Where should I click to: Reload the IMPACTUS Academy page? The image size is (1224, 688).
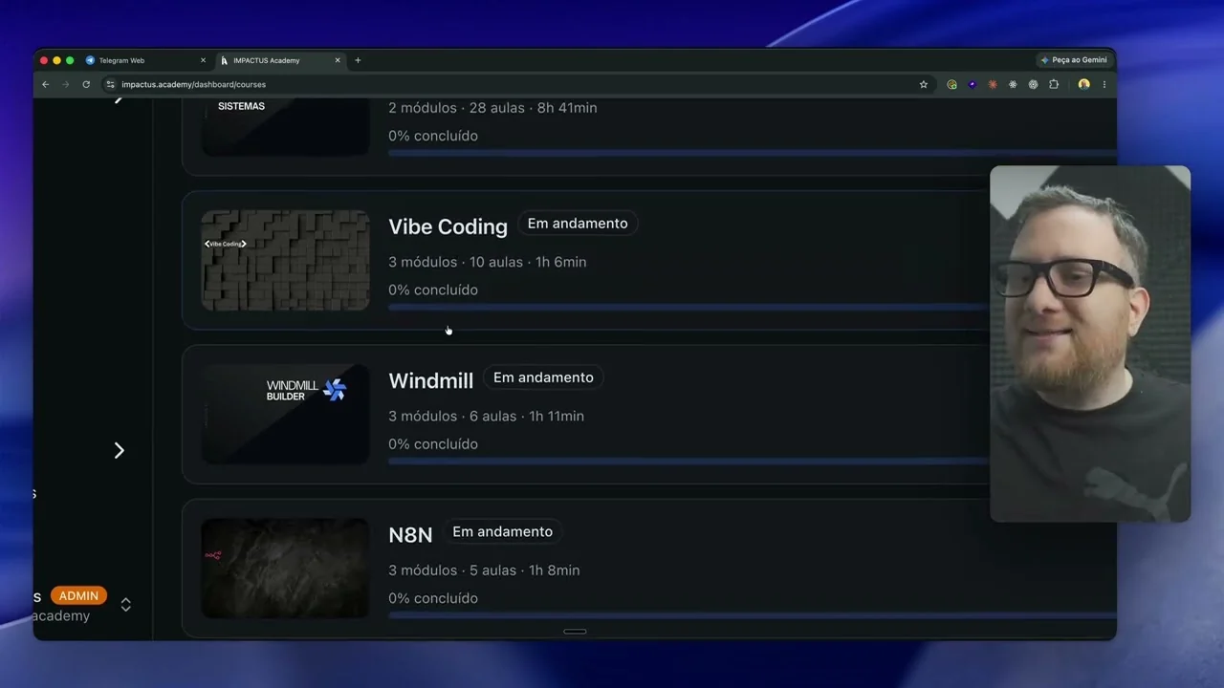click(86, 84)
